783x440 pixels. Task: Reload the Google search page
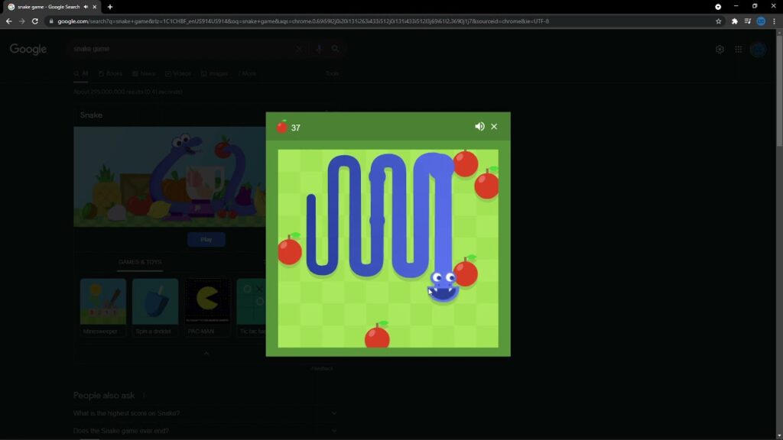pyautogui.click(x=35, y=21)
